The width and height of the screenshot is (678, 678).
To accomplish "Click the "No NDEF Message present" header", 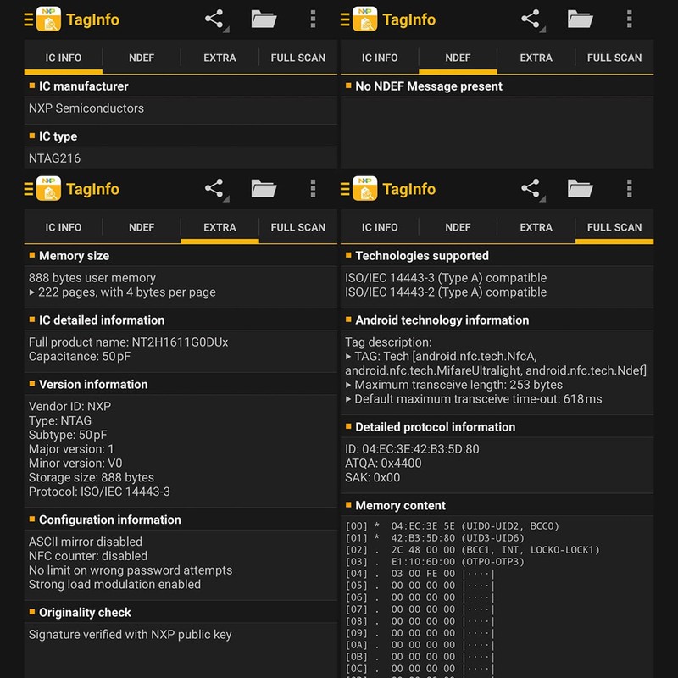I will point(428,86).
